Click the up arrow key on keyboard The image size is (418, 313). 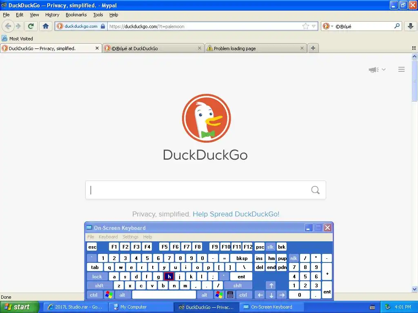pyautogui.click(x=271, y=286)
